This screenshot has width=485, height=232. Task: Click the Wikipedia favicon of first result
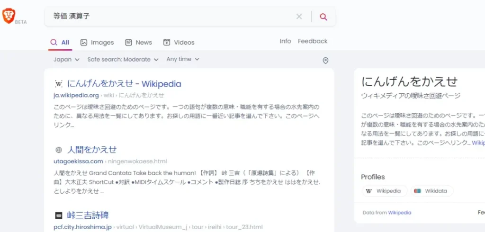click(59, 84)
